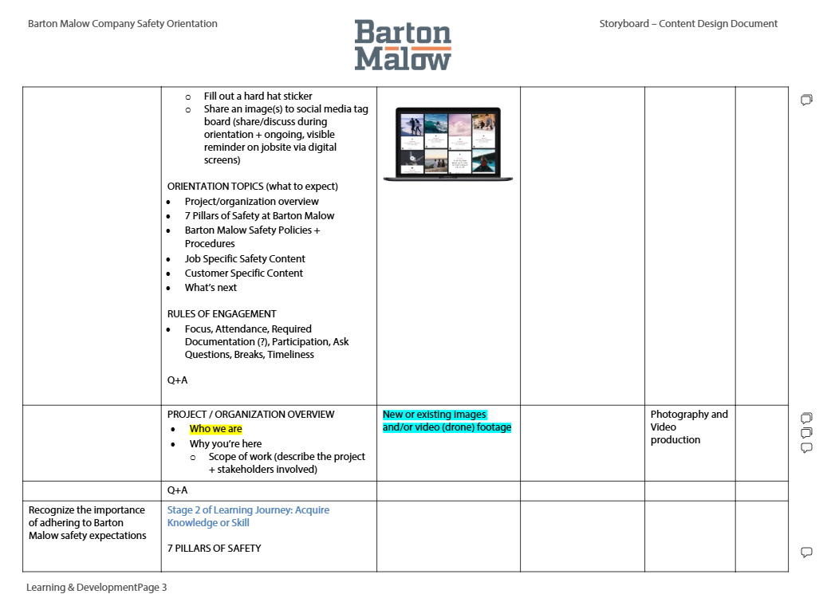The height and width of the screenshot is (598, 823).
Task: Click the 'Customer Specific Content' bullet
Action: (243, 273)
